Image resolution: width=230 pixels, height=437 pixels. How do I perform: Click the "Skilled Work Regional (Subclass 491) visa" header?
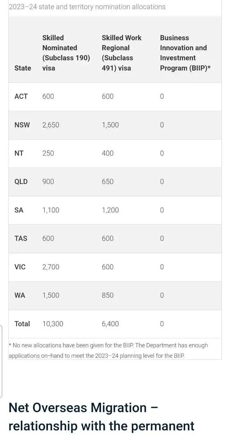pos(122,53)
